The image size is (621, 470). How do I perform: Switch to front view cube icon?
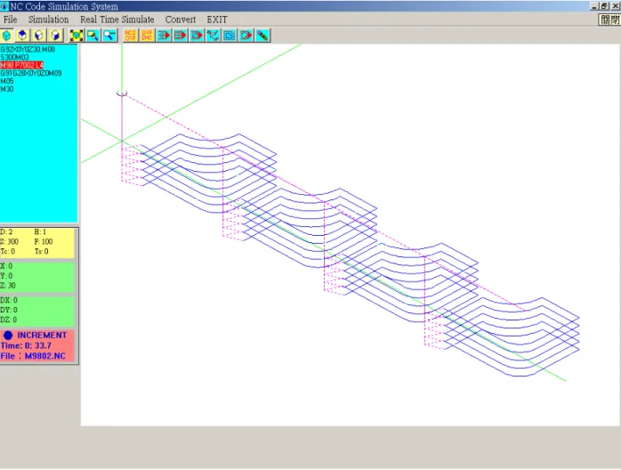point(39,36)
